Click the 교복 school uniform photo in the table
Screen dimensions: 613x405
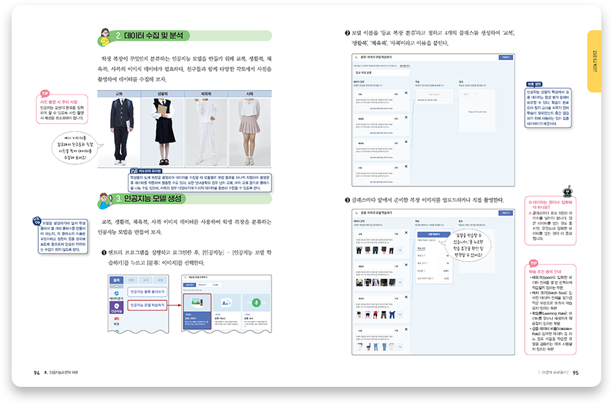(119, 132)
